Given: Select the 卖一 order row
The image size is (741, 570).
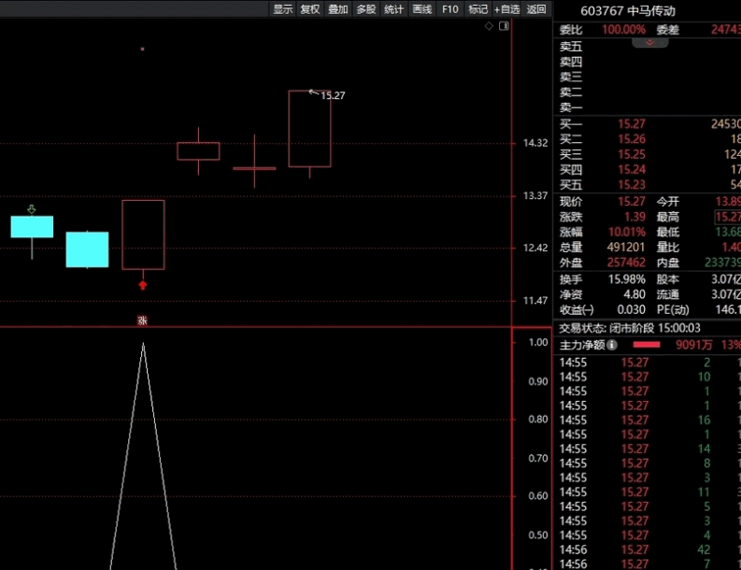Looking at the screenshot, I should (647, 107).
